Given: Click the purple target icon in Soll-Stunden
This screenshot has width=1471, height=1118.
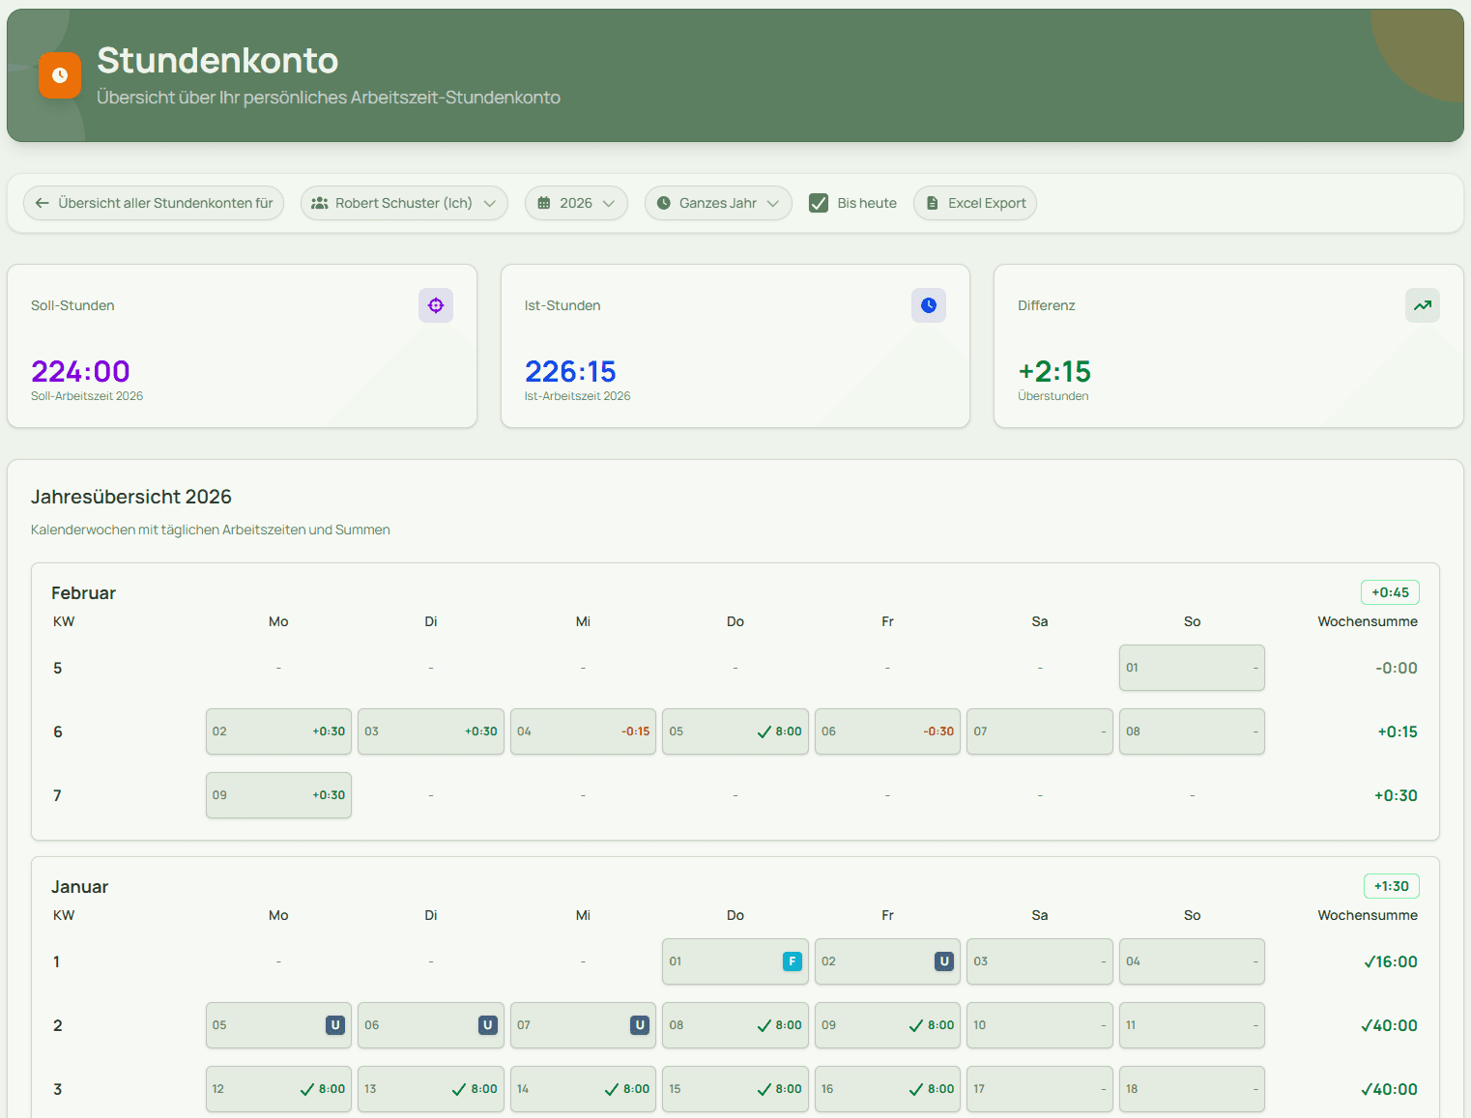Looking at the screenshot, I should point(436,305).
